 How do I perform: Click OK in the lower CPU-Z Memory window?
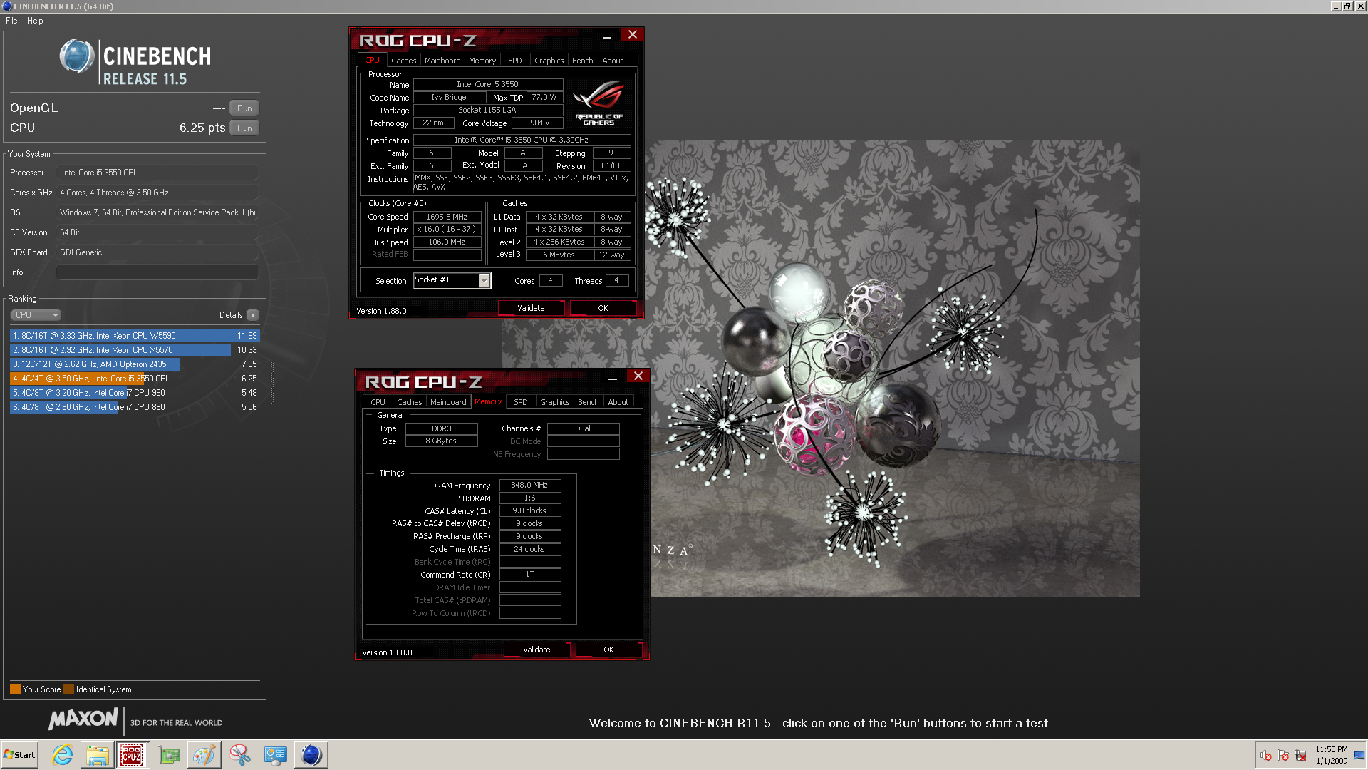pos(608,650)
